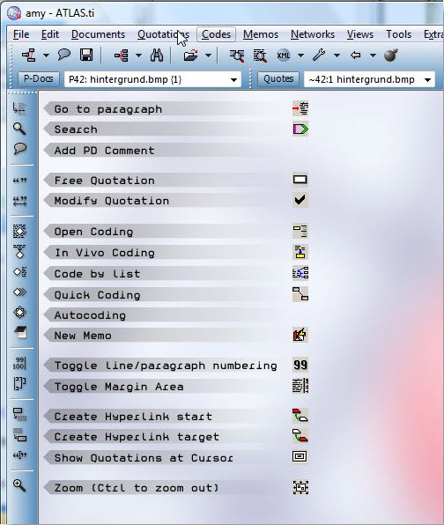
Task: Click Code by list icon in left sidebar
Action: [x=19, y=272]
